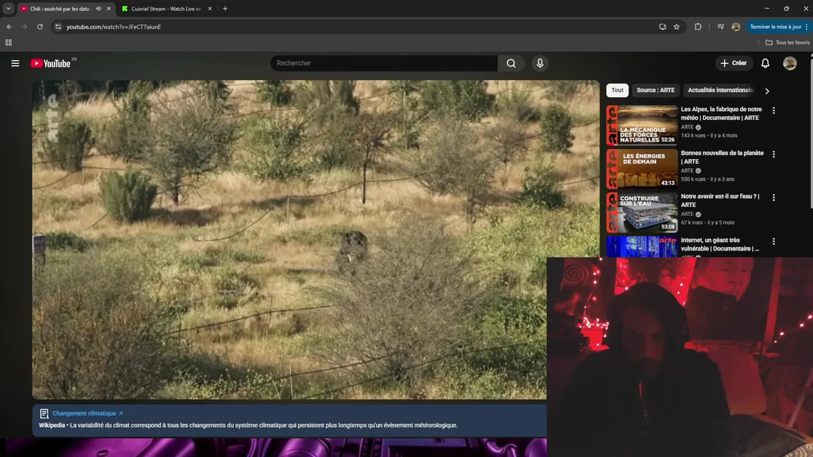Select Actualités internationales filter chip
The height and width of the screenshot is (457, 813).
click(x=720, y=90)
